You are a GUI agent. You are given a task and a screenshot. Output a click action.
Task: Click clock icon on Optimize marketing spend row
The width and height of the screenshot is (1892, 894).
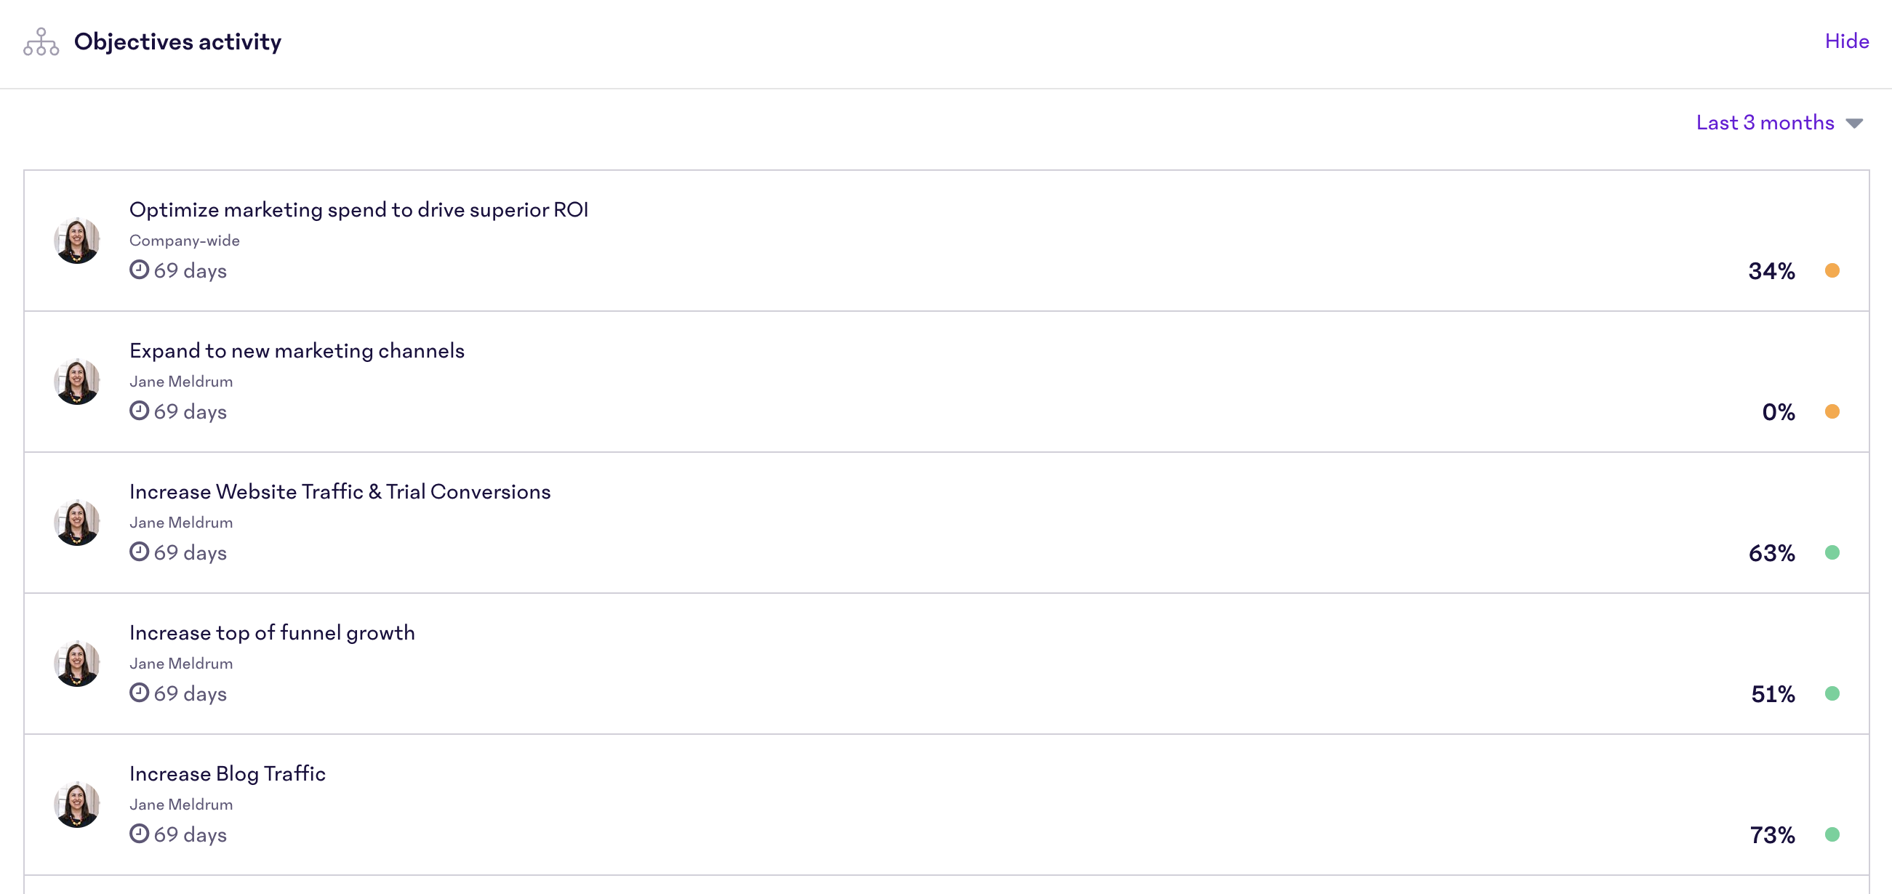139,270
